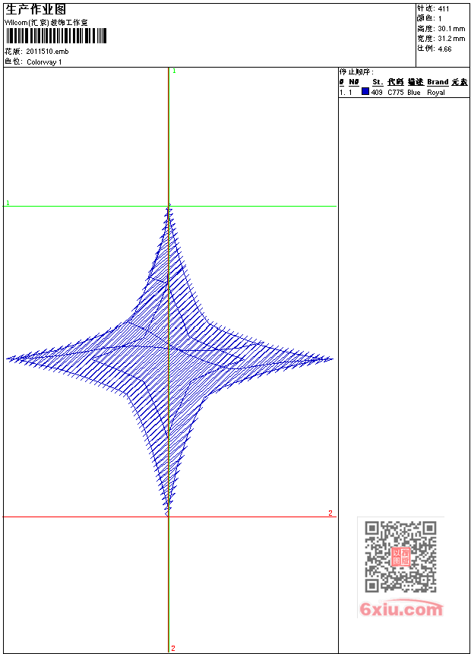The width and height of the screenshot is (471, 654).
Task: Select the title text "生产作业图"
Action: point(36,10)
